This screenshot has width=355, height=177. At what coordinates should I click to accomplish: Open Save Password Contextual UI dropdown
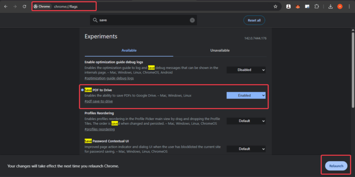246,149
